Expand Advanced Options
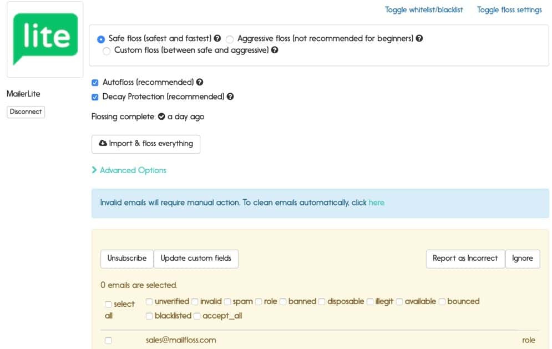 point(129,170)
